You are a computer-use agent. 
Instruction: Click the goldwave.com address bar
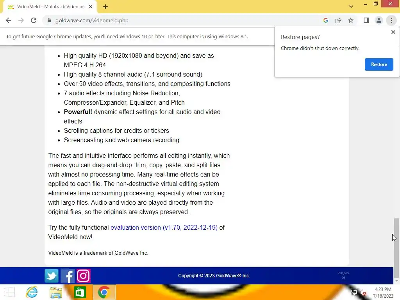point(184,20)
